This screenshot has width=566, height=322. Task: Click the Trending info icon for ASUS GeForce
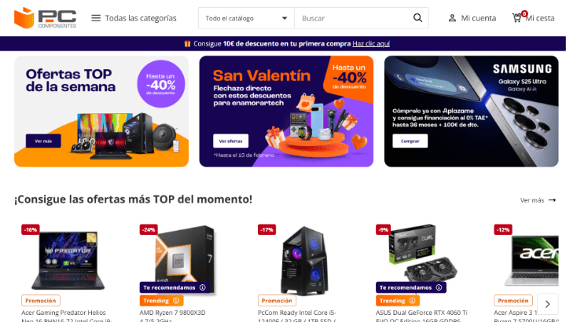(x=412, y=300)
